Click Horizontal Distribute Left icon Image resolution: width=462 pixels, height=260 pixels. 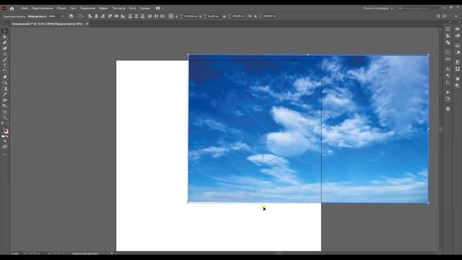pyautogui.click(x=150, y=16)
